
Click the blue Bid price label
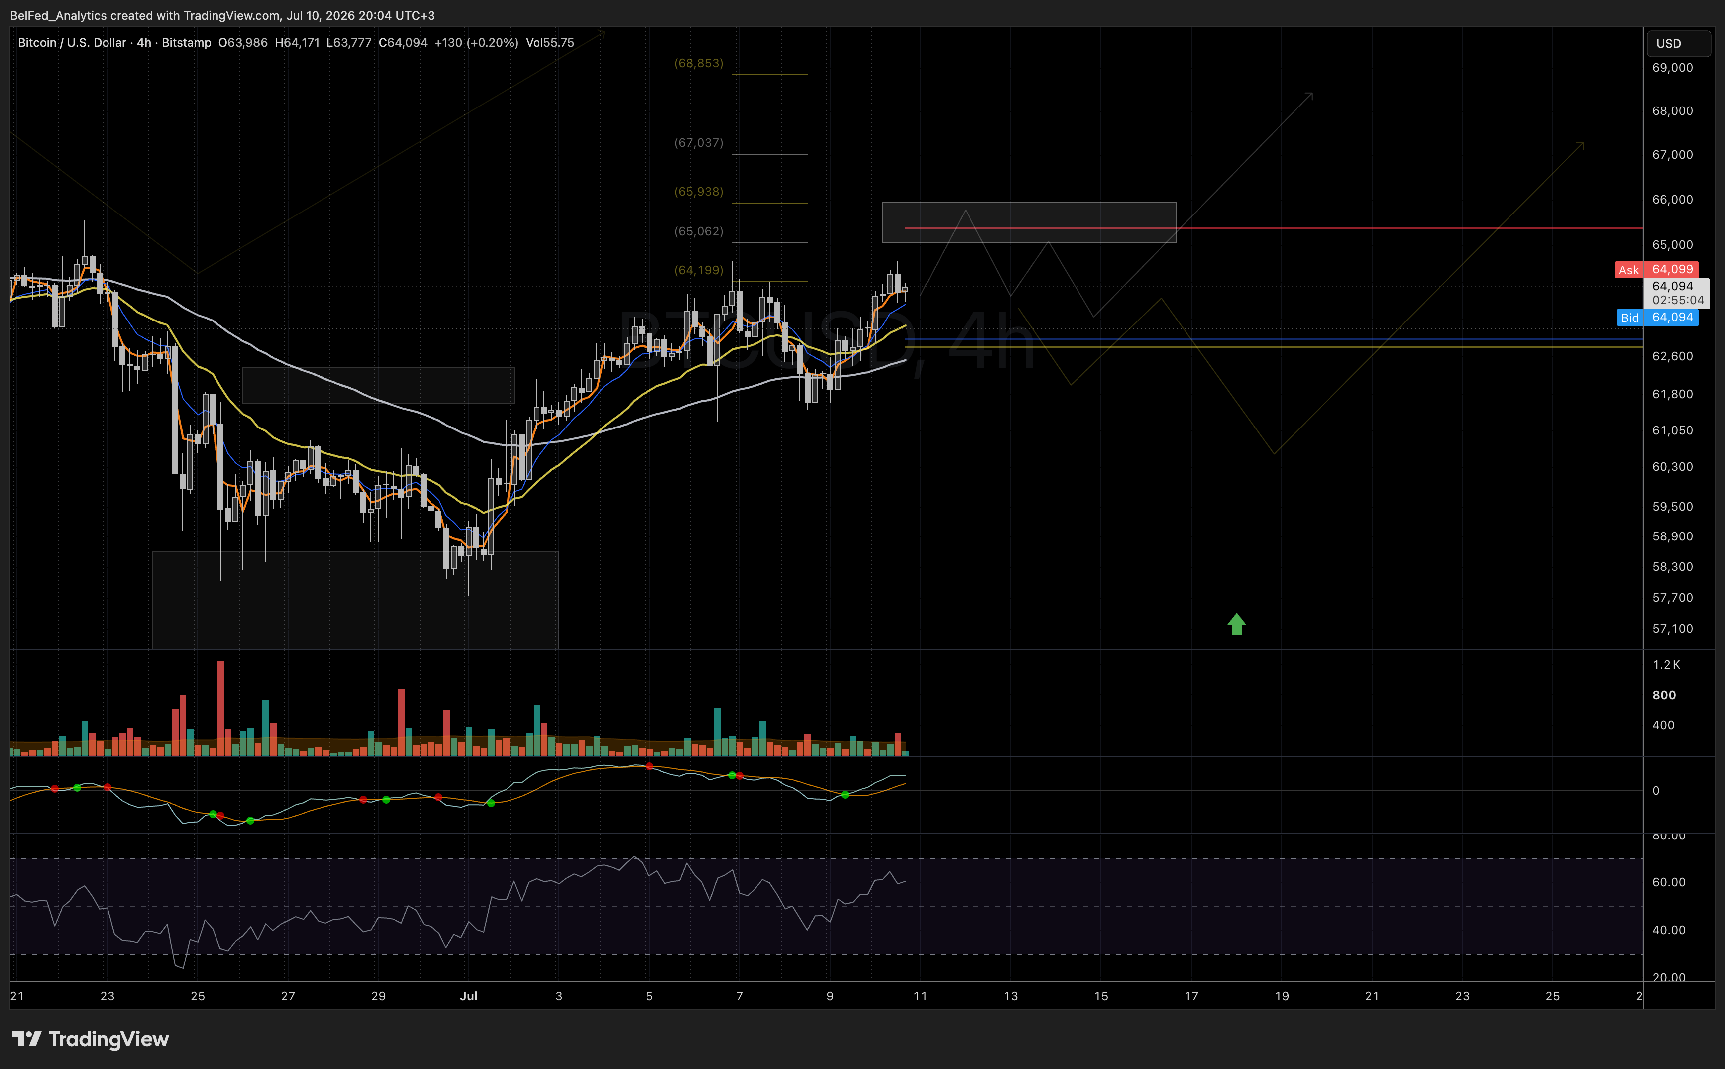[x=1657, y=318]
